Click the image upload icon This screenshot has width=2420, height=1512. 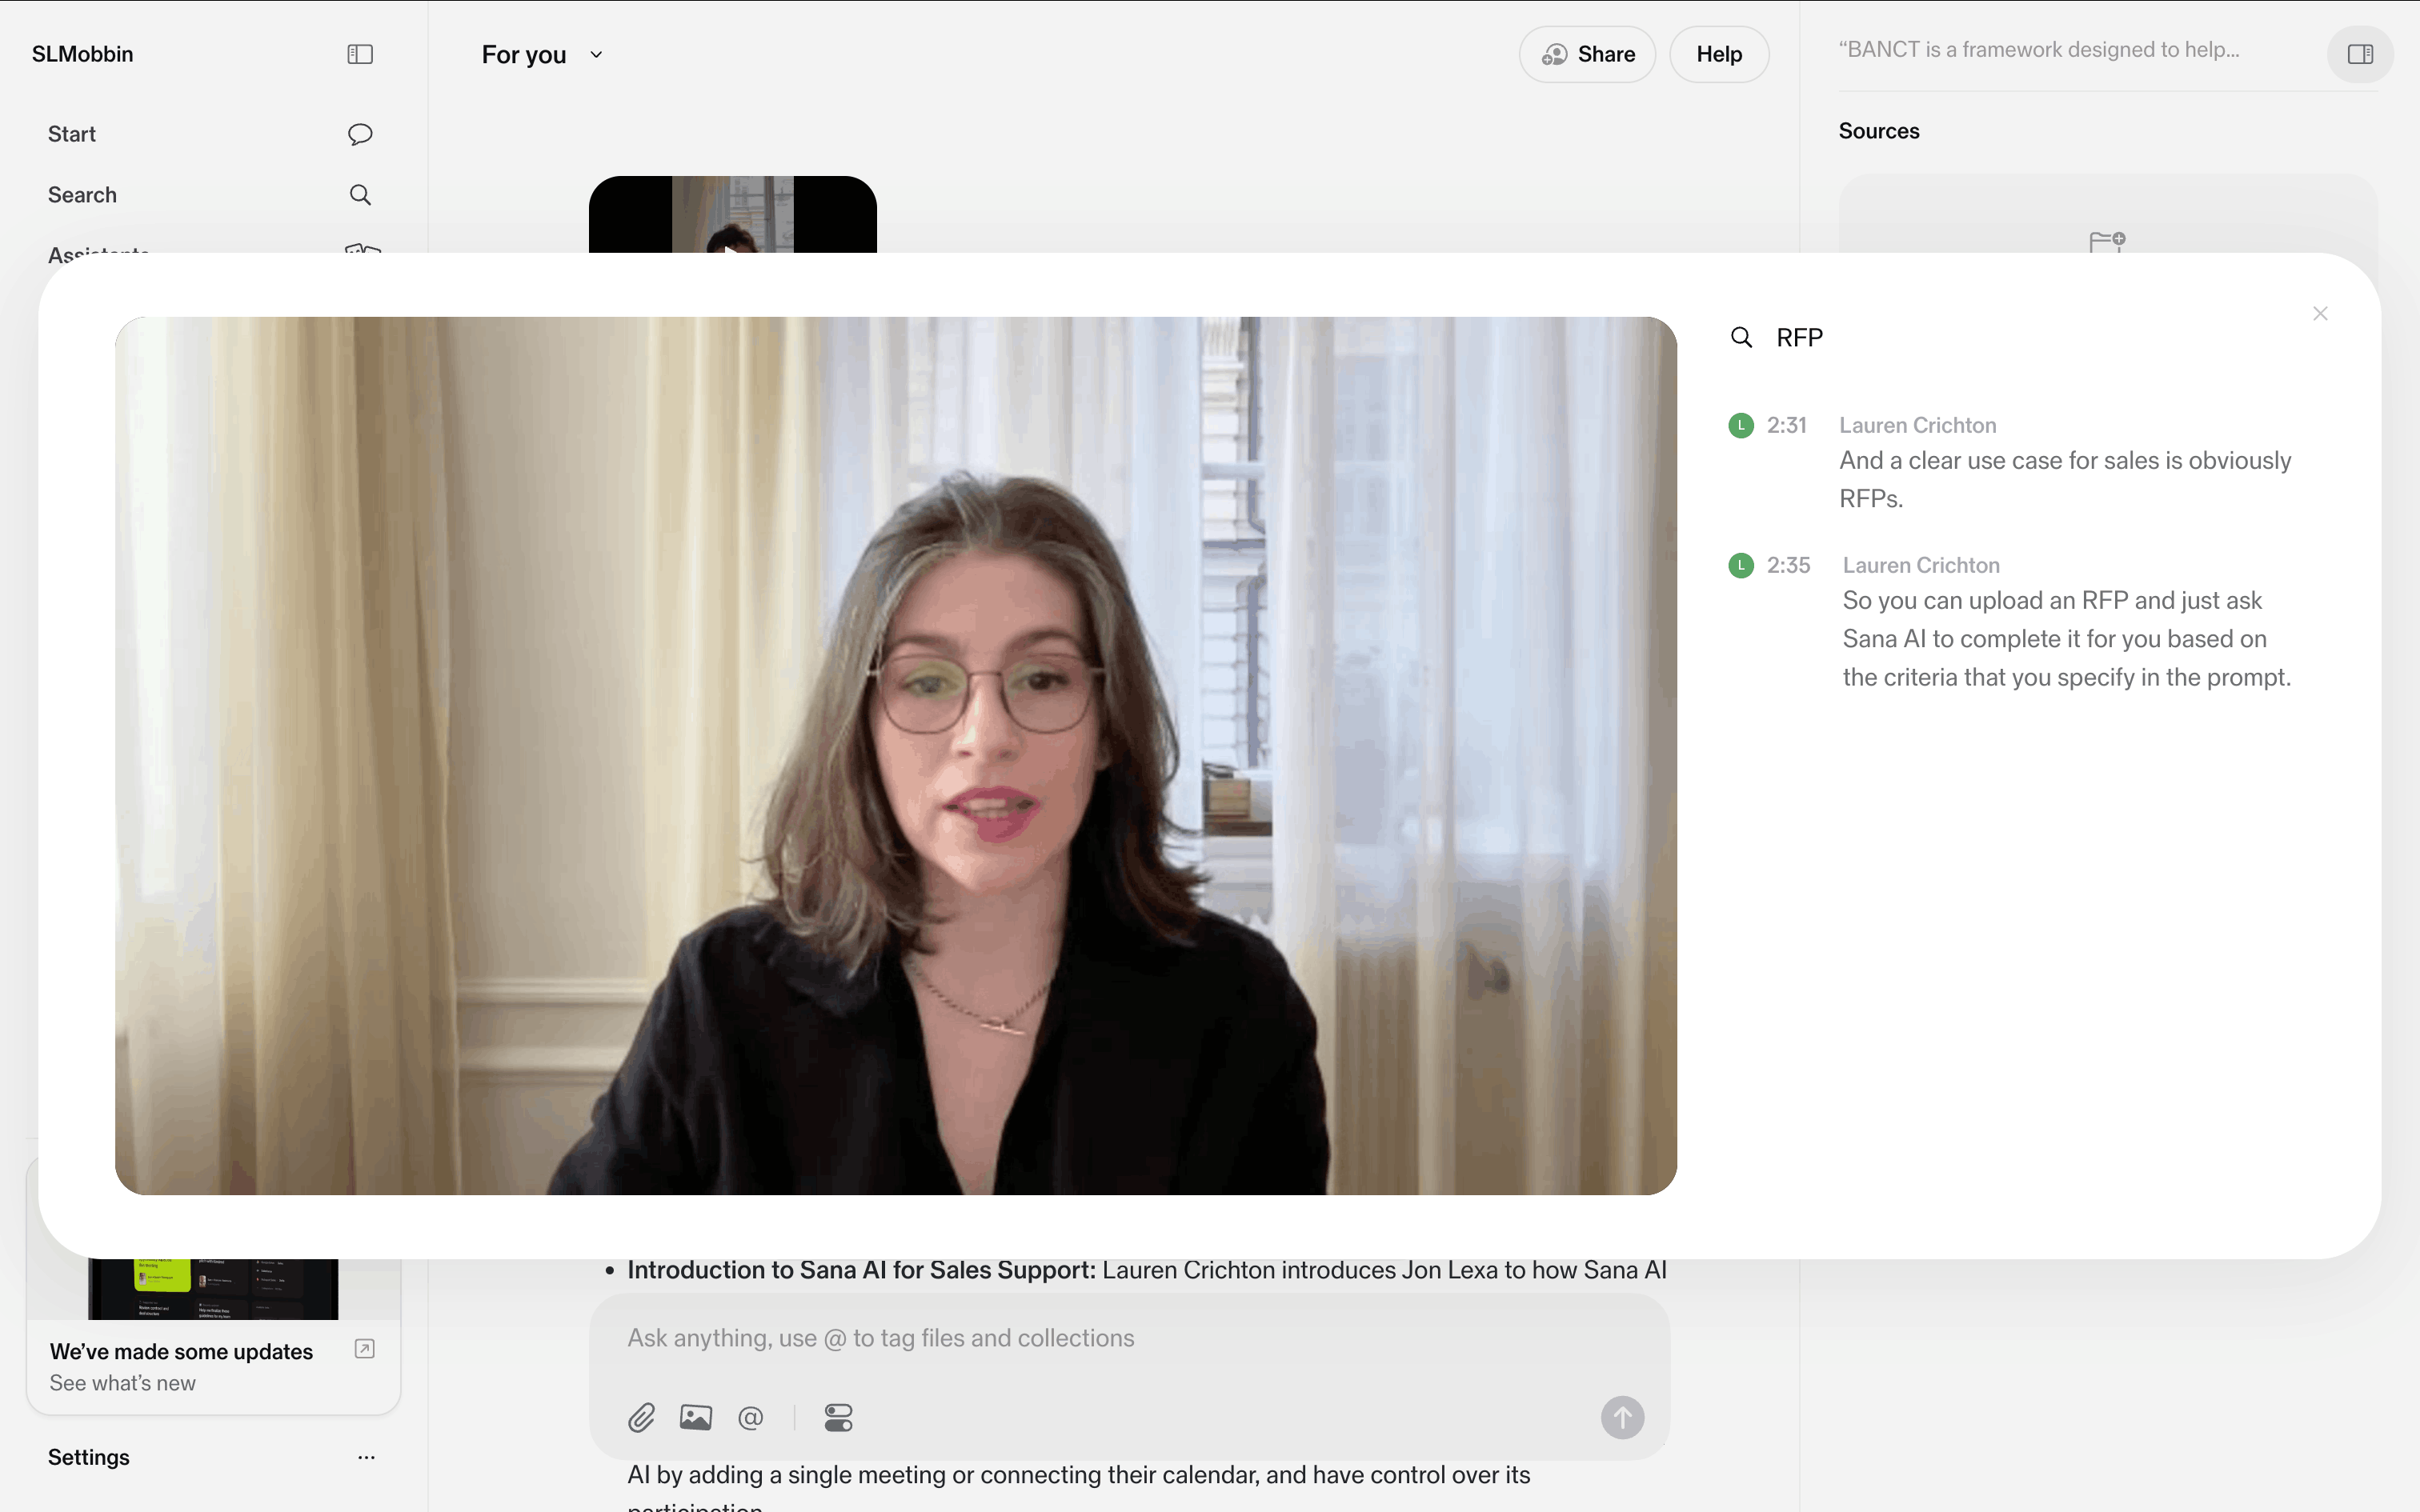tap(696, 1417)
